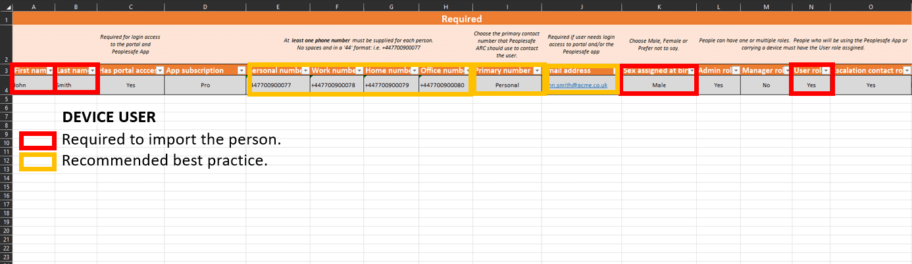The width and height of the screenshot is (912, 264).
Task: Select the Yes cell under User role
Action: (x=811, y=85)
